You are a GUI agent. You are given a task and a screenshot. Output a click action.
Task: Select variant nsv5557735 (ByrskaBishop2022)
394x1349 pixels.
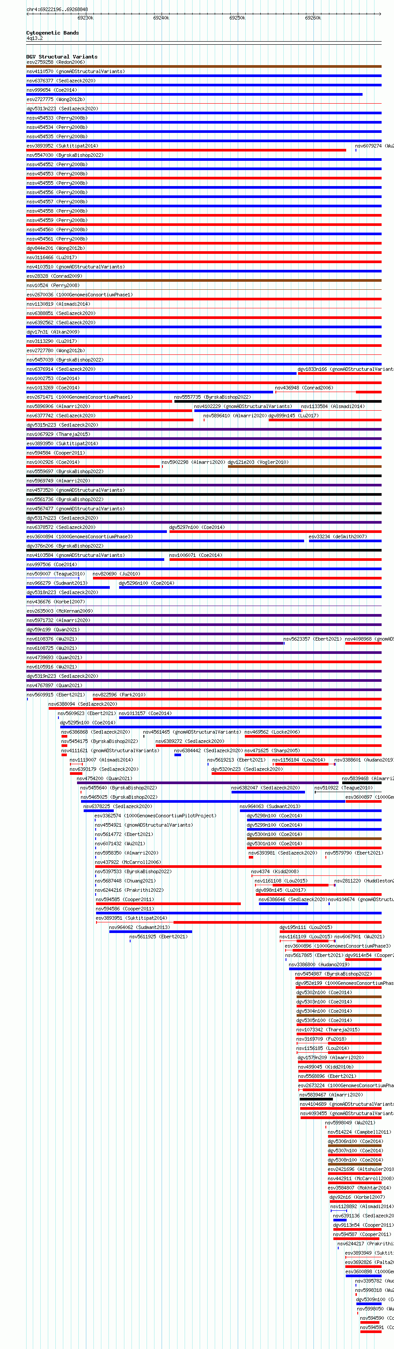point(212,397)
